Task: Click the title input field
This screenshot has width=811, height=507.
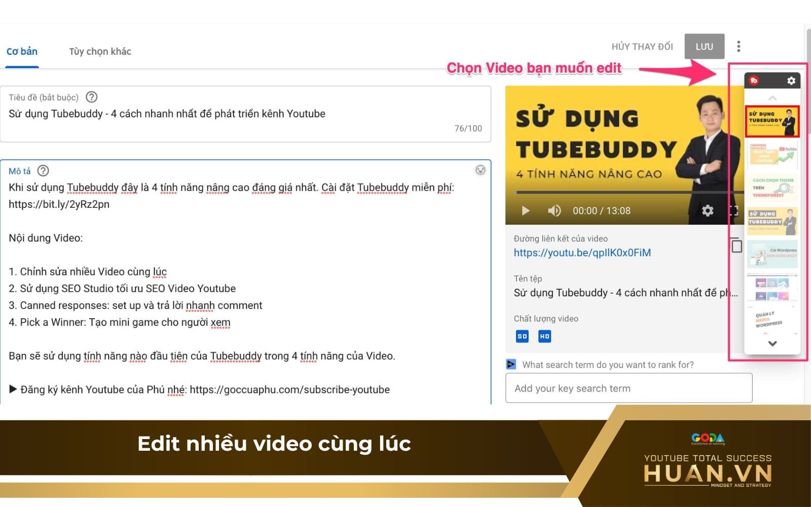Action: tap(245, 114)
